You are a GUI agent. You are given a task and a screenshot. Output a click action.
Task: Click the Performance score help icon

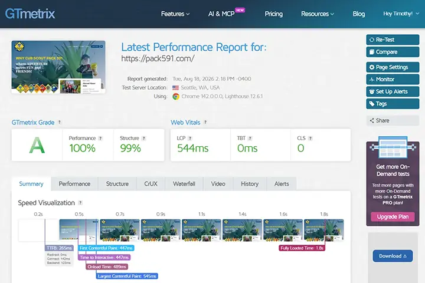[x=100, y=138]
